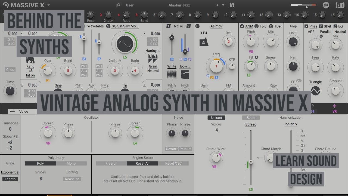Viewport: 348px width, 196px height.
Task: Click the Alastair Jazz preset name
Action: (x=179, y=5)
